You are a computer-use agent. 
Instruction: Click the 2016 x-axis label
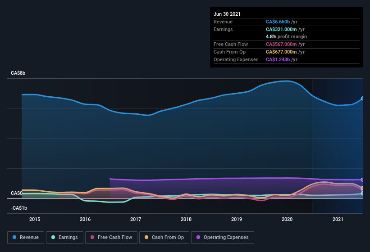point(85,219)
